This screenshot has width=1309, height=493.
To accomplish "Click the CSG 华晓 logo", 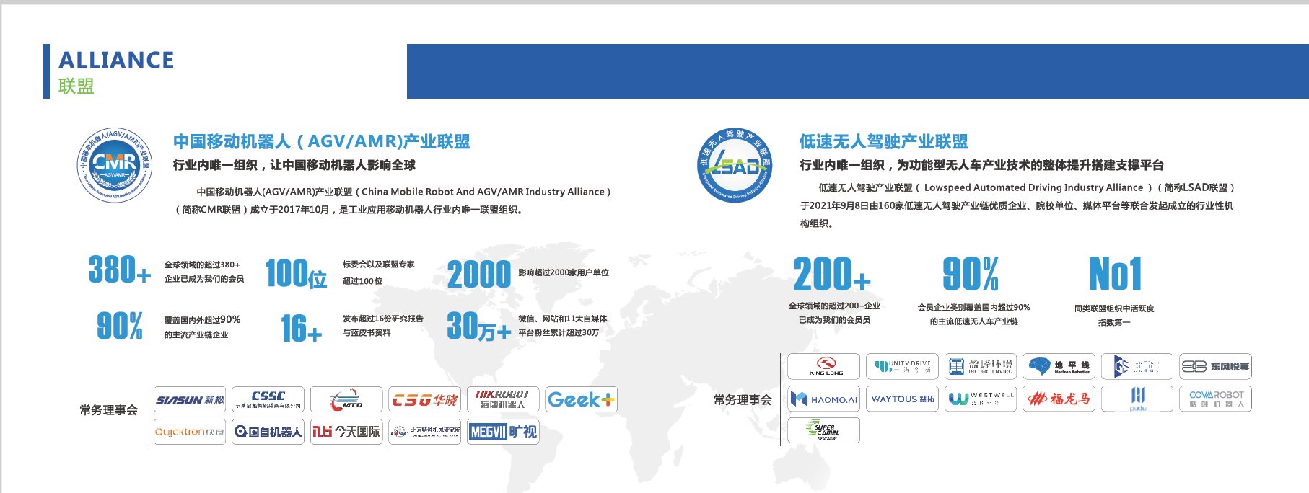I will tap(424, 399).
